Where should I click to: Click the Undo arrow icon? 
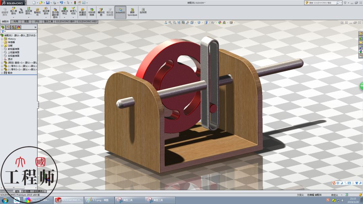point(61,3)
